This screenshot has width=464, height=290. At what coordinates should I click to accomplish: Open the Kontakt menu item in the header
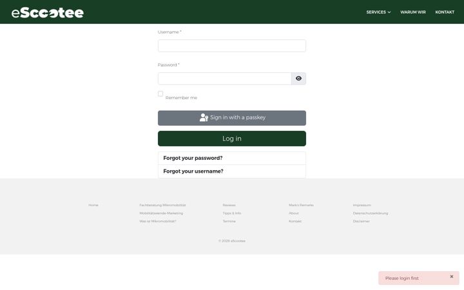[445, 12]
